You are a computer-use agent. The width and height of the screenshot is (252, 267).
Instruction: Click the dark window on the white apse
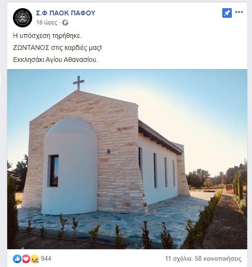(54, 171)
